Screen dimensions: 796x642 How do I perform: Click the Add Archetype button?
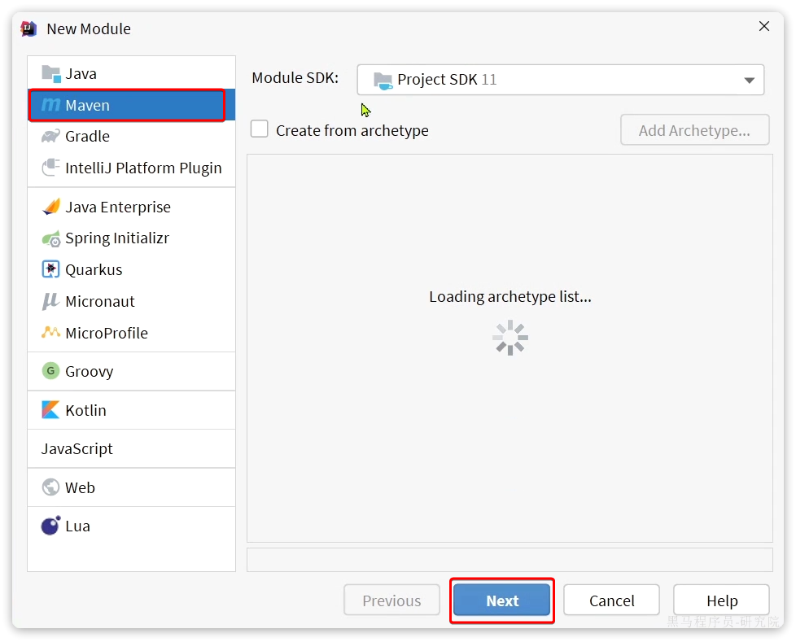click(694, 130)
